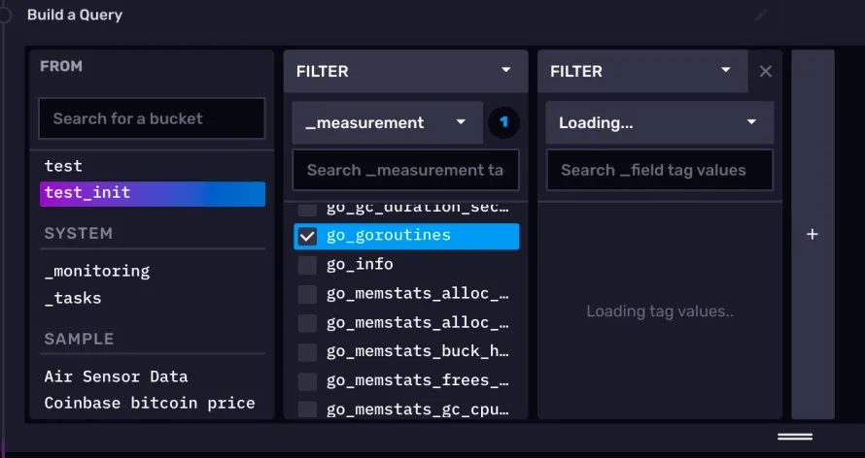Click the Search for a bucket field

tap(152, 118)
